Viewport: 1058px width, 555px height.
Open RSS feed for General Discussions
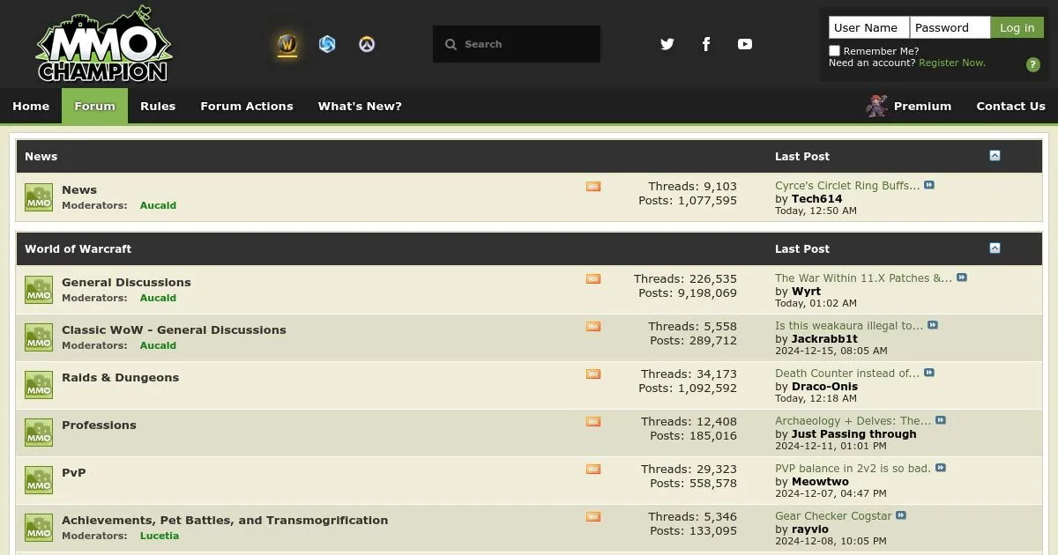(593, 278)
